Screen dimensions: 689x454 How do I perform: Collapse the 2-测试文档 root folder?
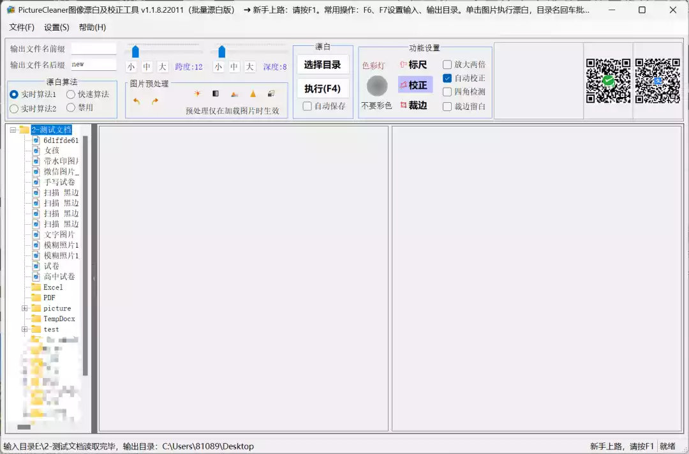(13, 130)
